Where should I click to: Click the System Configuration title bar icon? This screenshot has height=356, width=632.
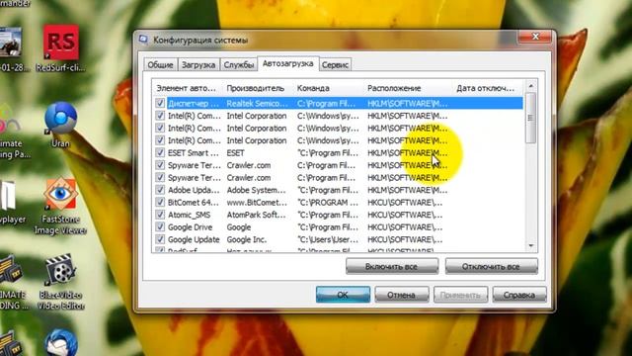click(143, 40)
